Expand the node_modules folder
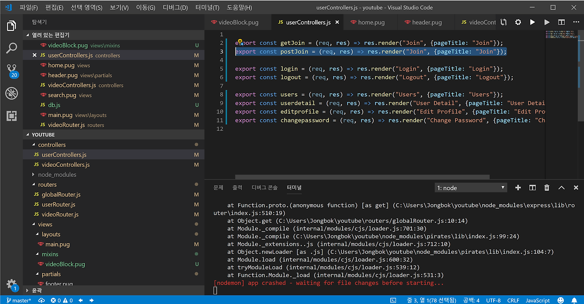 (x=57, y=175)
